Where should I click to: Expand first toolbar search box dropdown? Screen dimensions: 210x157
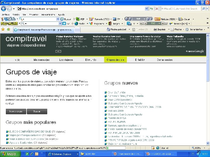point(58,19)
